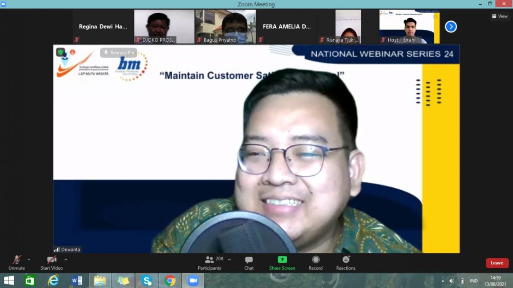This screenshot has height=288, width=513.
Task: Open the Reactions menu
Action: (x=346, y=262)
